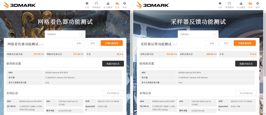
Task: Click 系统信息 heading in right window
Action: [x=145, y=93]
